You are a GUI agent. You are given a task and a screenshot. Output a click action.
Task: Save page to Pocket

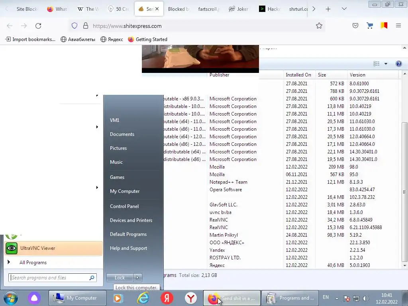point(355,25)
